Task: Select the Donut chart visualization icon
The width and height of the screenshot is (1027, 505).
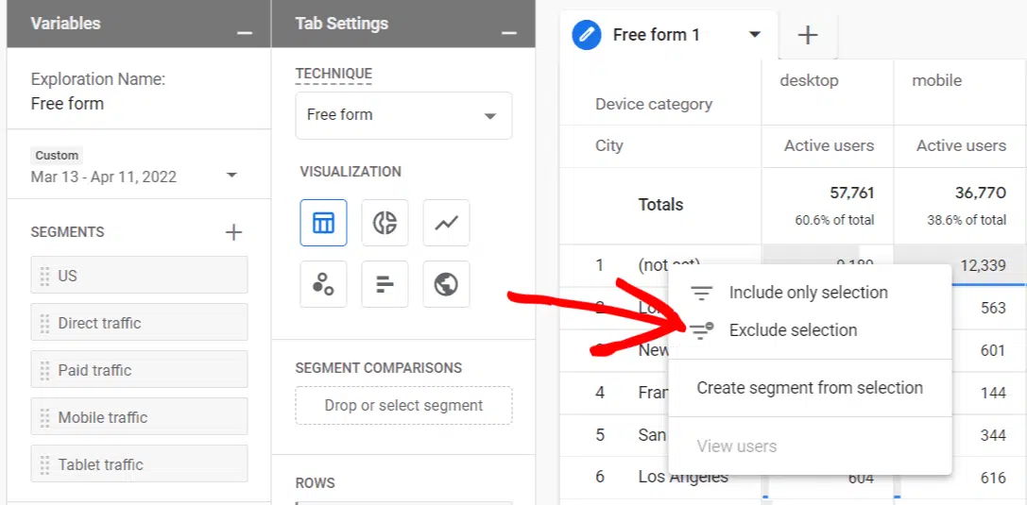Action: click(385, 223)
